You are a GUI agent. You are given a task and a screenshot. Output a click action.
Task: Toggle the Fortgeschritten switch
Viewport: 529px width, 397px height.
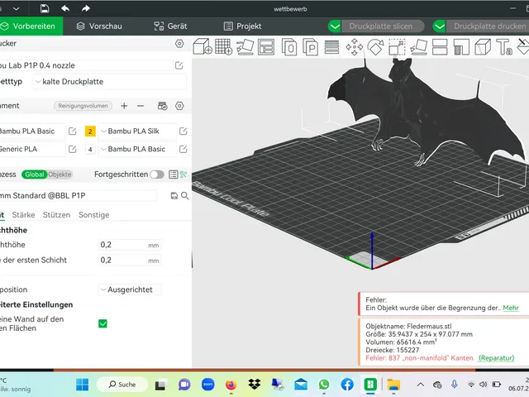[157, 175]
